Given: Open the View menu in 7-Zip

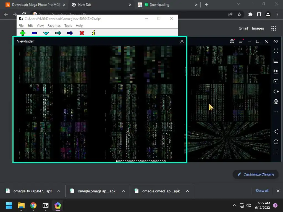Looking at the screenshot, I should click(x=40, y=26).
